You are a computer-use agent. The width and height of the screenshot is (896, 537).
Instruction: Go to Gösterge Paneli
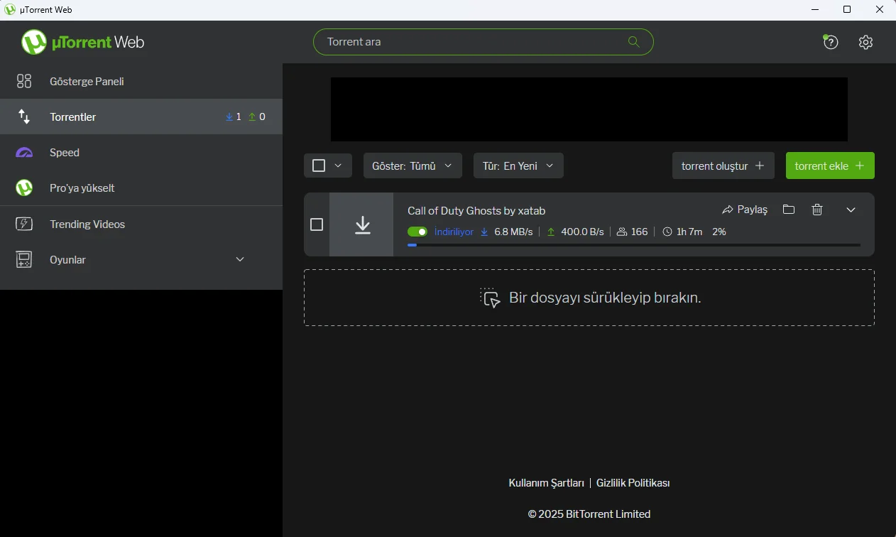141,81
